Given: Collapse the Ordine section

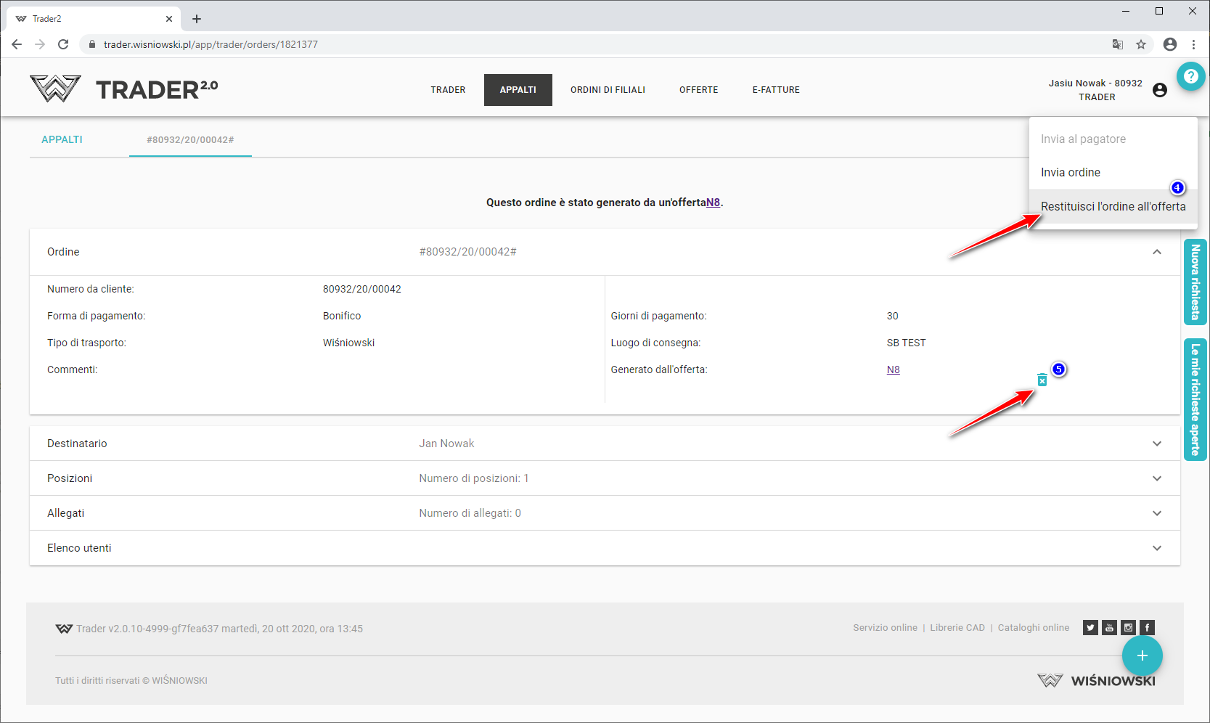Looking at the screenshot, I should point(1156,252).
